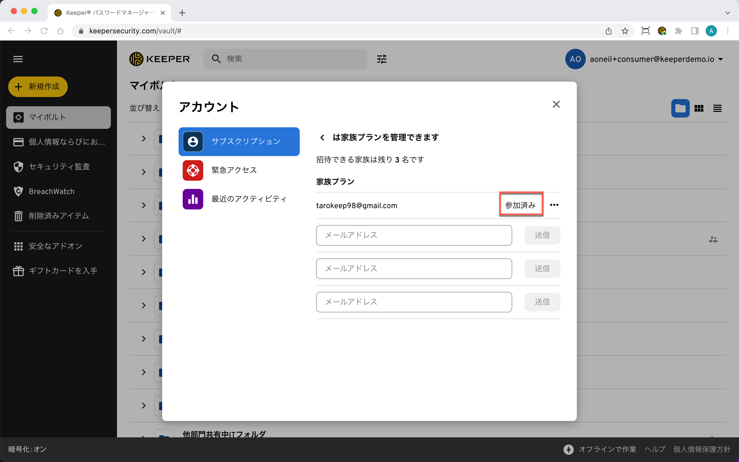Select サブスクリプション tab in account dialog

click(239, 141)
